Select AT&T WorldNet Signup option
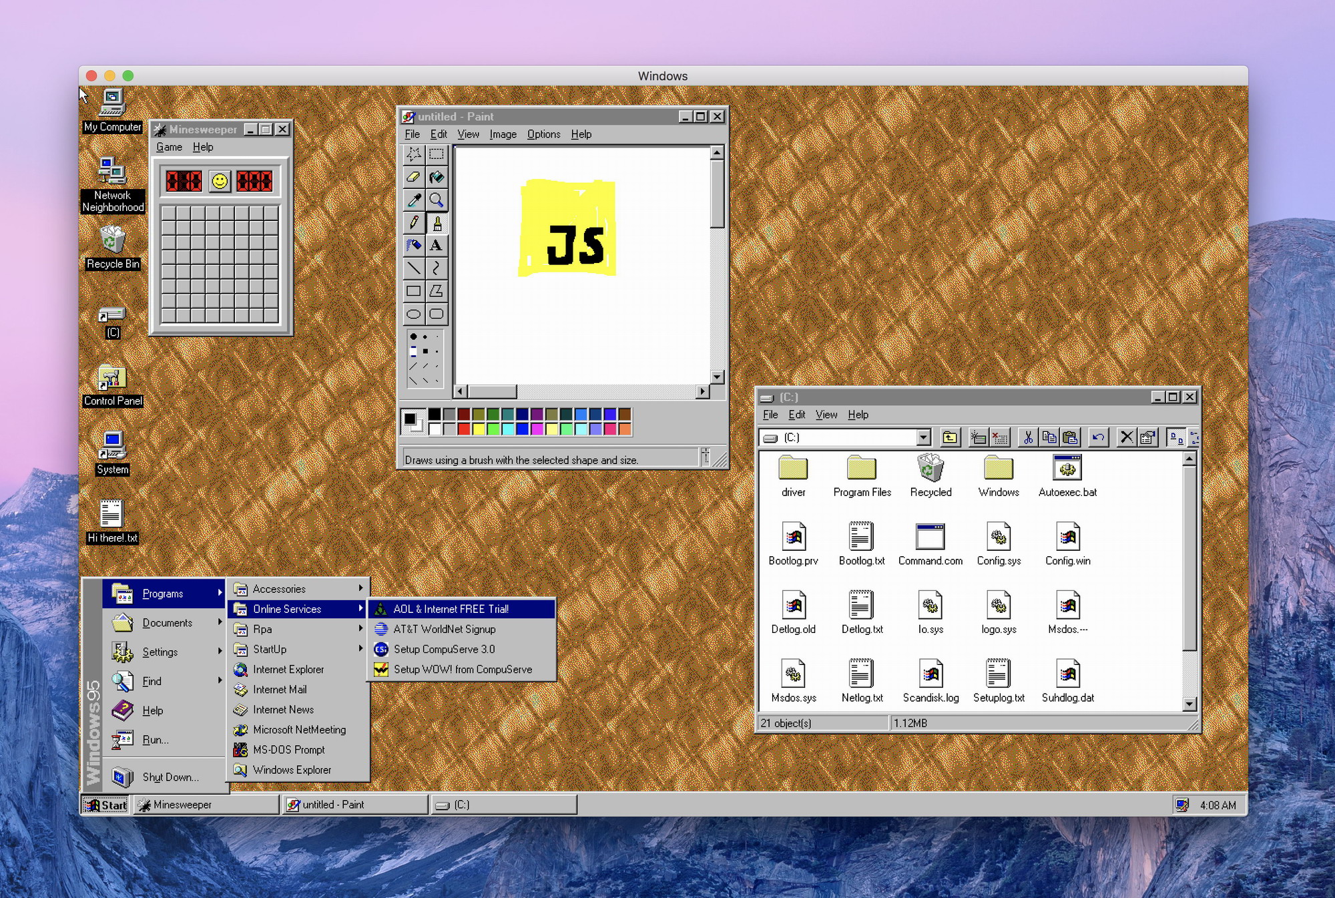The width and height of the screenshot is (1335, 898). pyautogui.click(x=446, y=628)
